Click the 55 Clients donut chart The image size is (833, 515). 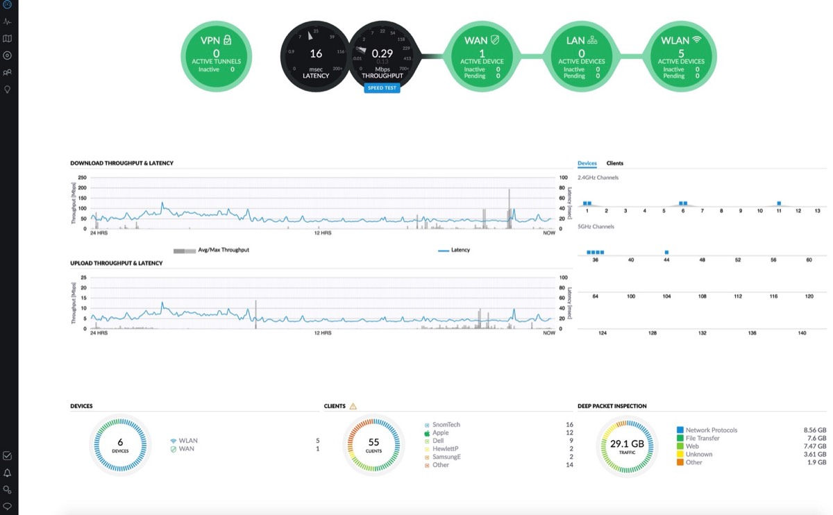click(x=373, y=444)
